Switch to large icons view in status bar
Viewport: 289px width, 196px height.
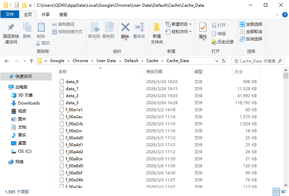tap(283, 191)
